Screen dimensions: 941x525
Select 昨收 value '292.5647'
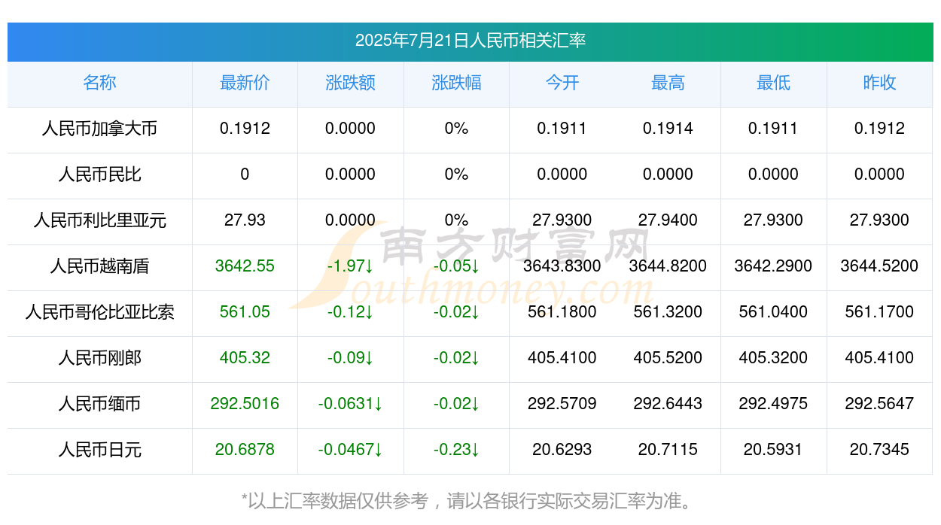pyautogui.click(x=879, y=404)
